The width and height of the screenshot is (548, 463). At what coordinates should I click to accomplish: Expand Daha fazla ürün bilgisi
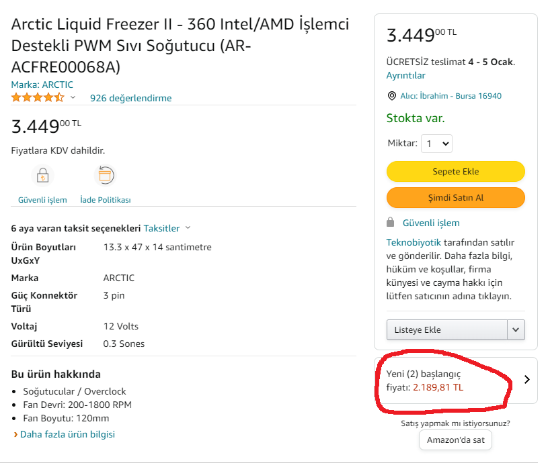[x=67, y=434]
